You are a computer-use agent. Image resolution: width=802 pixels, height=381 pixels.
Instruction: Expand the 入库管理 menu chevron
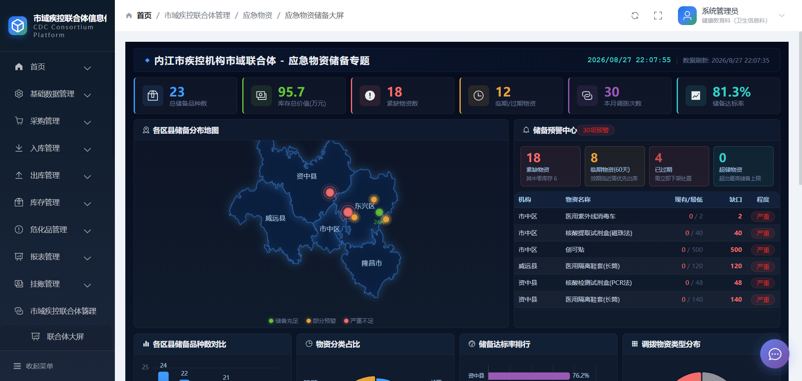[87, 149]
